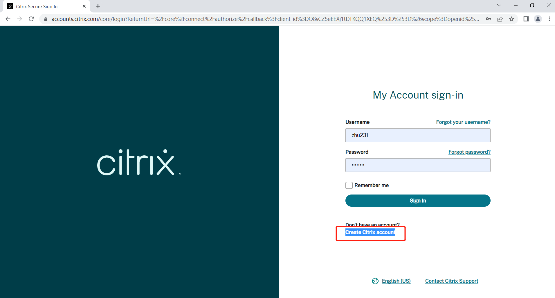Open a new browser tab
The height and width of the screenshot is (298, 555).
(x=98, y=6)
